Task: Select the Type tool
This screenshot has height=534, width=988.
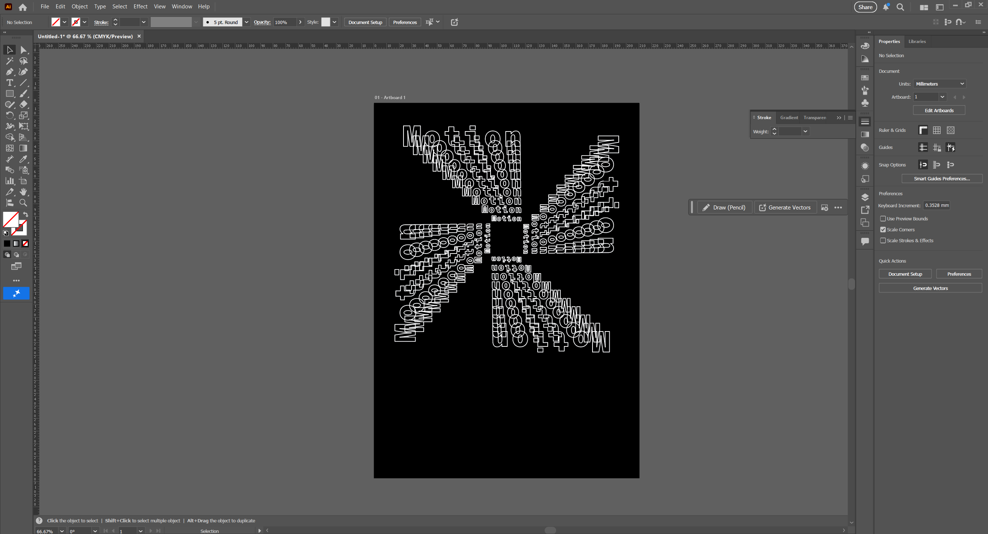Action: point(9,83)
